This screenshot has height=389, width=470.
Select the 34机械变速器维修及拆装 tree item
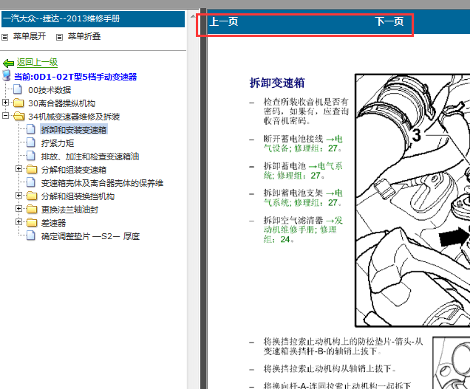click(x=74, y=117)
